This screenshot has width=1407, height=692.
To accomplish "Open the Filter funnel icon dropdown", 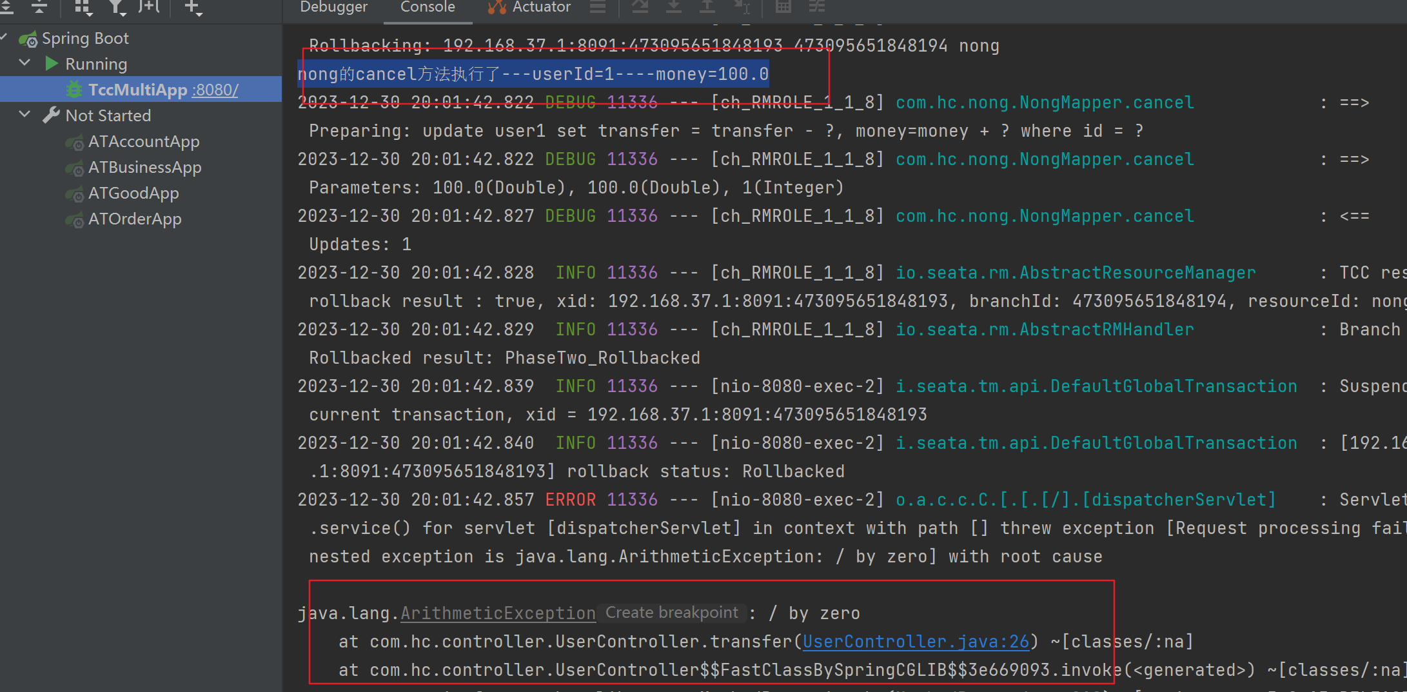I will (117, 6).
